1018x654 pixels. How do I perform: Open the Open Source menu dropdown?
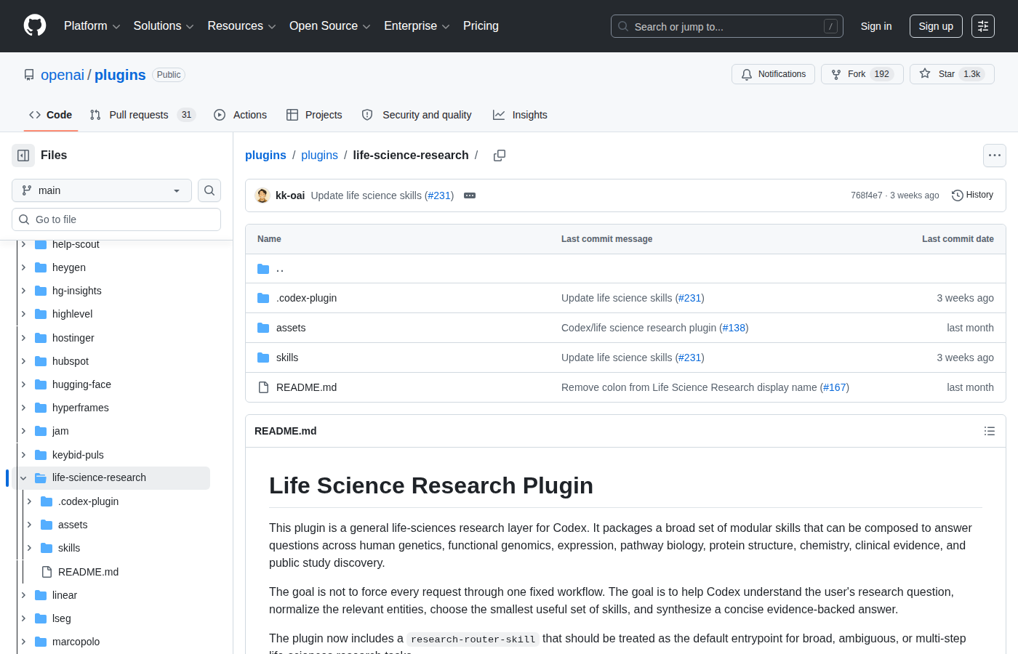tap(330, 26)
